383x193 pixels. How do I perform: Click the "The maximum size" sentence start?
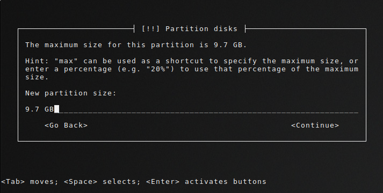coord(63,45)
